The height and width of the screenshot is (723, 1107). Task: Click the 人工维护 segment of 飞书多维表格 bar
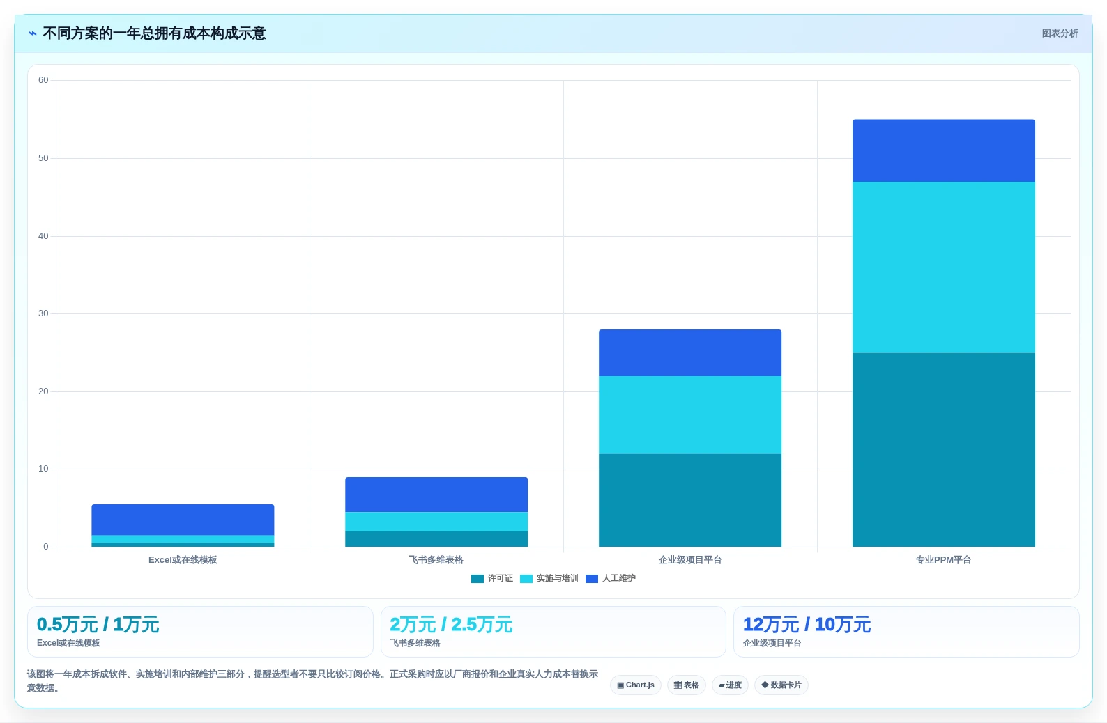436,495
